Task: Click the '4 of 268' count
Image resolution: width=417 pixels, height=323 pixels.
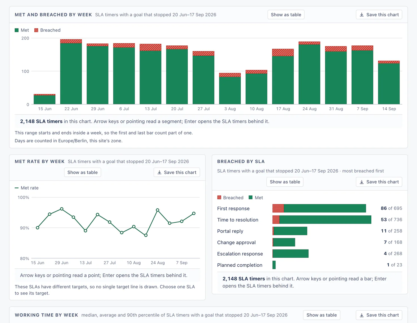Action: 393,253
